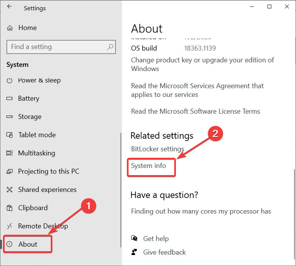Click the Battery icon
This screenshot has width=296, height=266.
(x=9, y=99)
